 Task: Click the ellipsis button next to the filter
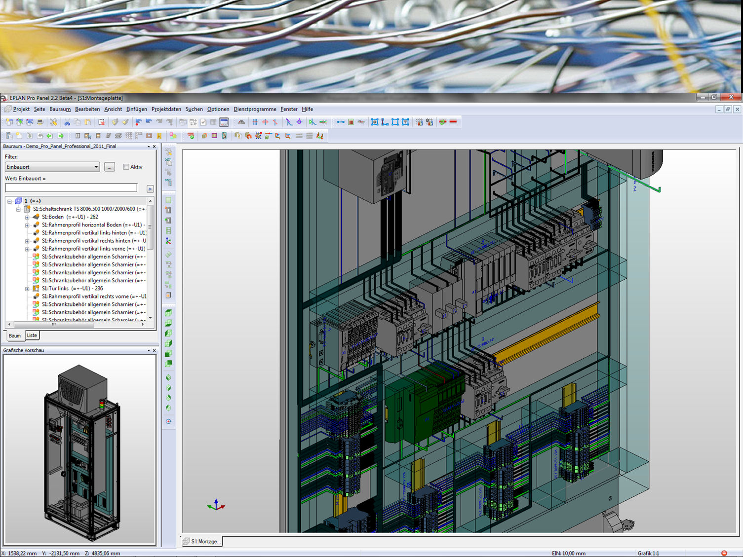click(110, 167)
